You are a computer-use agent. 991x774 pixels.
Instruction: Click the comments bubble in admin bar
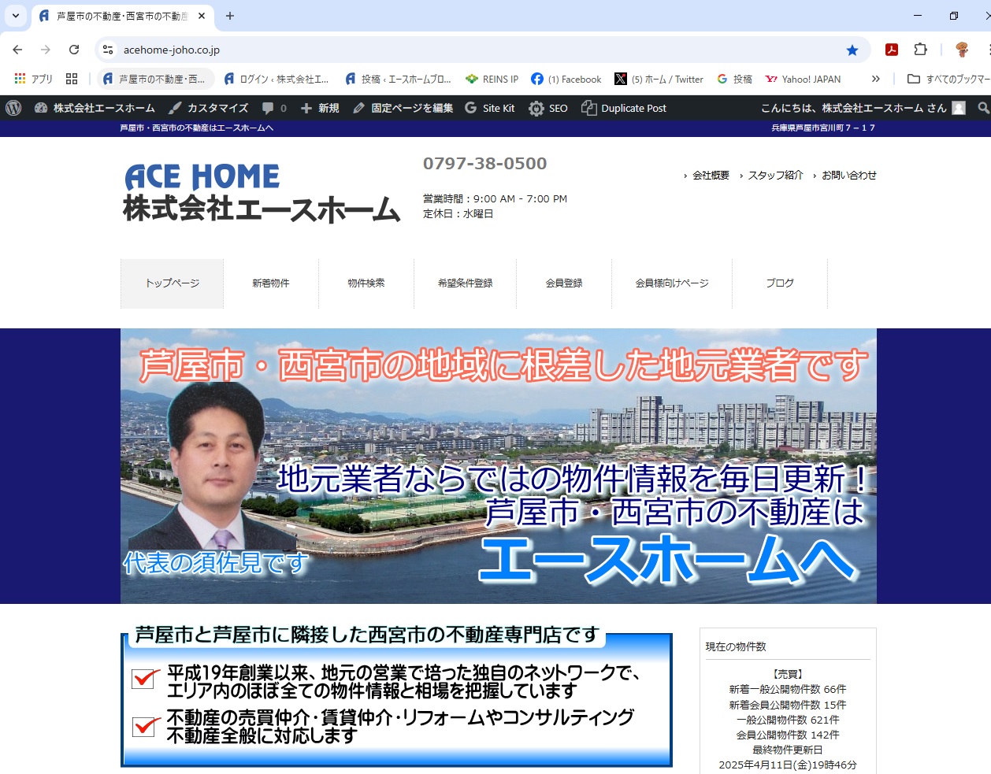pos(273,108)
